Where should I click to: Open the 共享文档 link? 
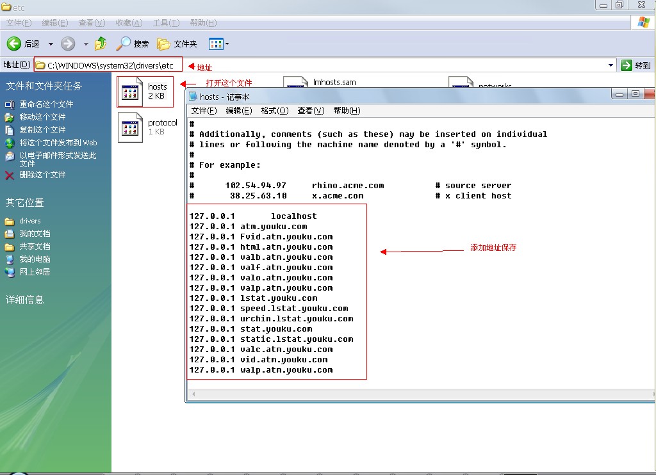(35, 246)
